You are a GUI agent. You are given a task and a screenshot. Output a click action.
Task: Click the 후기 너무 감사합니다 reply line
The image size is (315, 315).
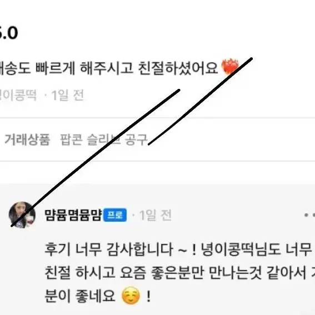[x=109, y=249]
